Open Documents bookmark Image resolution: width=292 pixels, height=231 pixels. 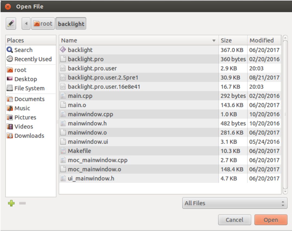31,99
